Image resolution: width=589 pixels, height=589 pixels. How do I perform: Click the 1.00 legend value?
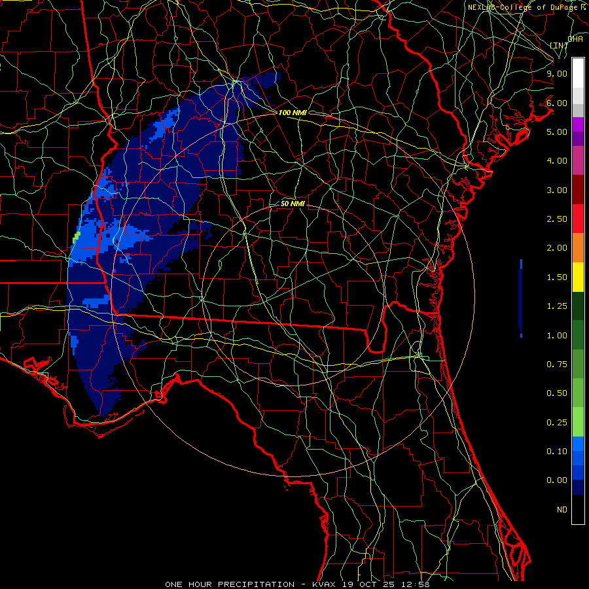click(x=557, y=336)
